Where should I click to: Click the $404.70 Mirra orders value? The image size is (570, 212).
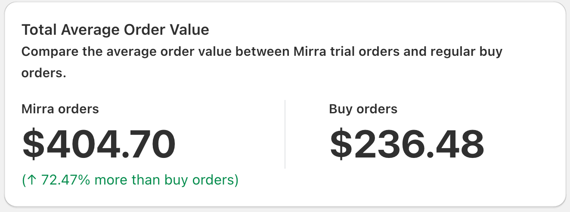tap(99, 144)
